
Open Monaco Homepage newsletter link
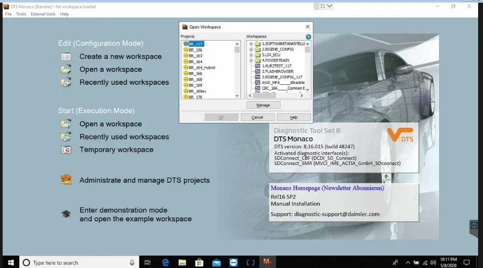click(x=327, y=188)
